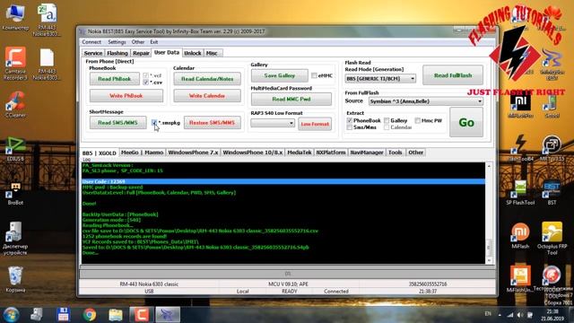574x323 pixels.
Task: Click the log scrollbar down arrow
Action: [x=489, y=260]
